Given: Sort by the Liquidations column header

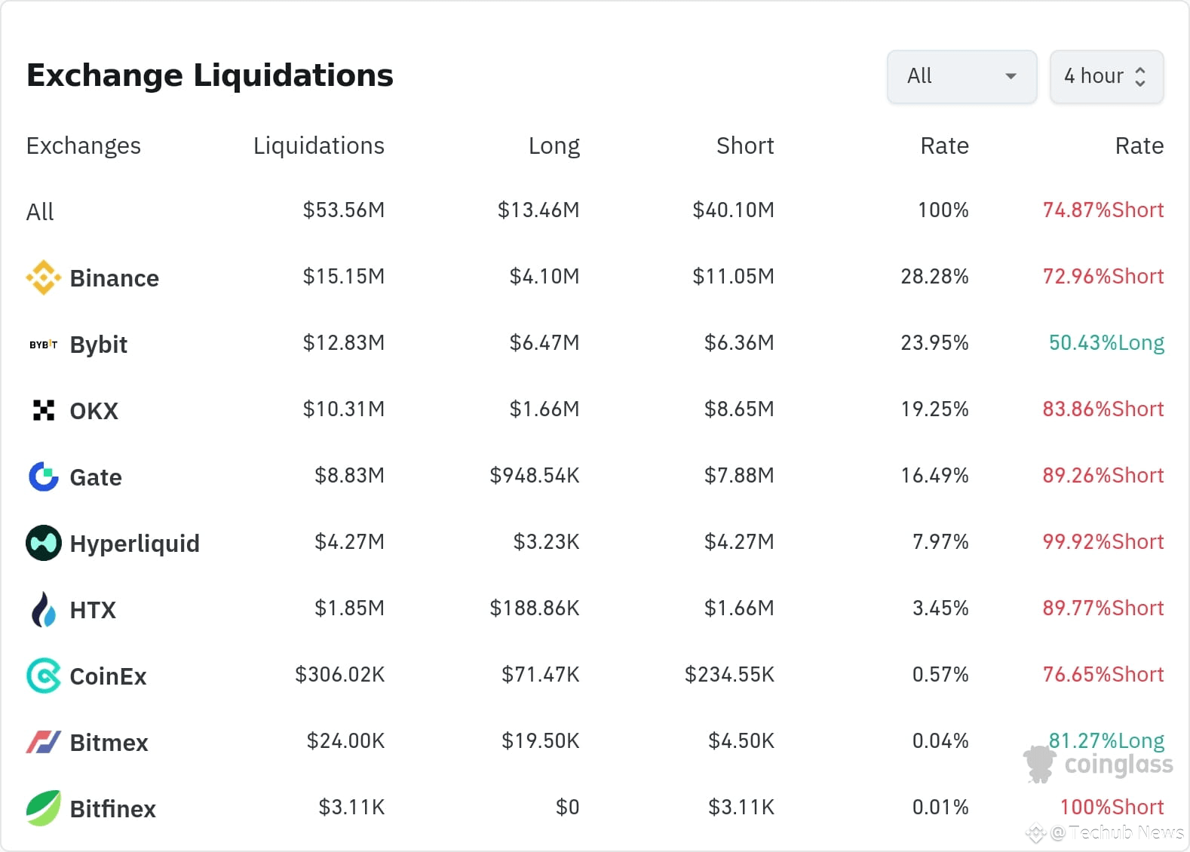Looking at the screenshot, I should [x=318, y=146].
